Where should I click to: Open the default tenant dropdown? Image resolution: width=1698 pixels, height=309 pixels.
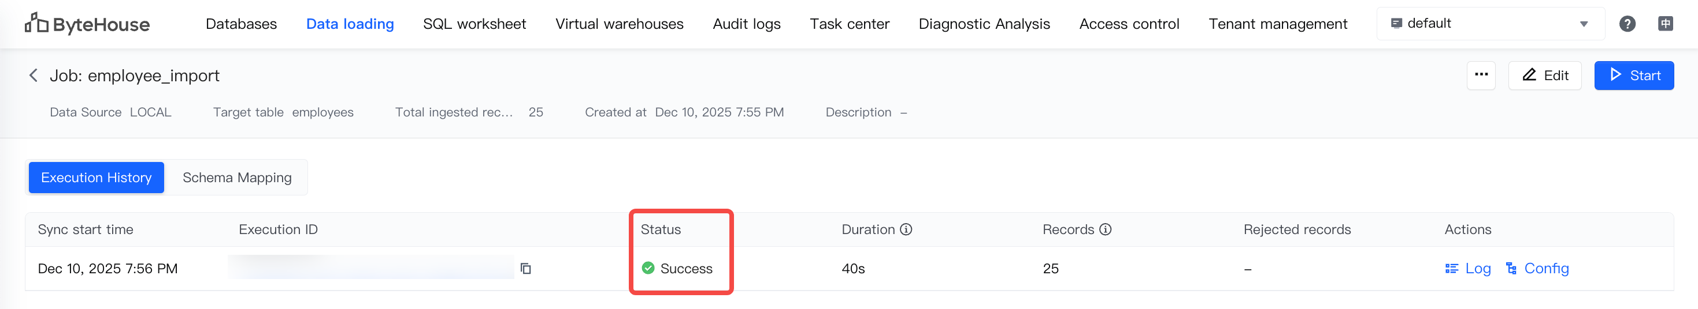(1491, 24)
